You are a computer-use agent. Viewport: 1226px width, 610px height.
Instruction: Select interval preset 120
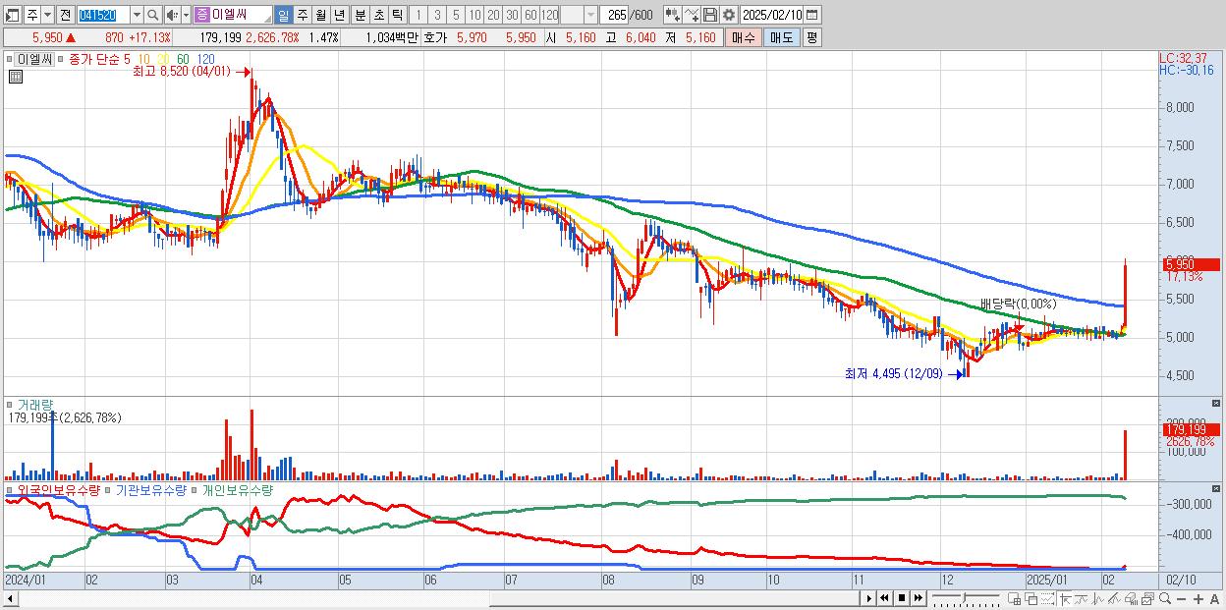(x=549, y=15)
